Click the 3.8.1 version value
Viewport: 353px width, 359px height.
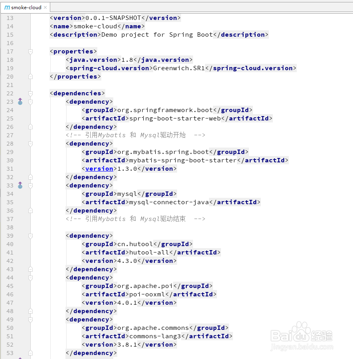click(127, 345)
